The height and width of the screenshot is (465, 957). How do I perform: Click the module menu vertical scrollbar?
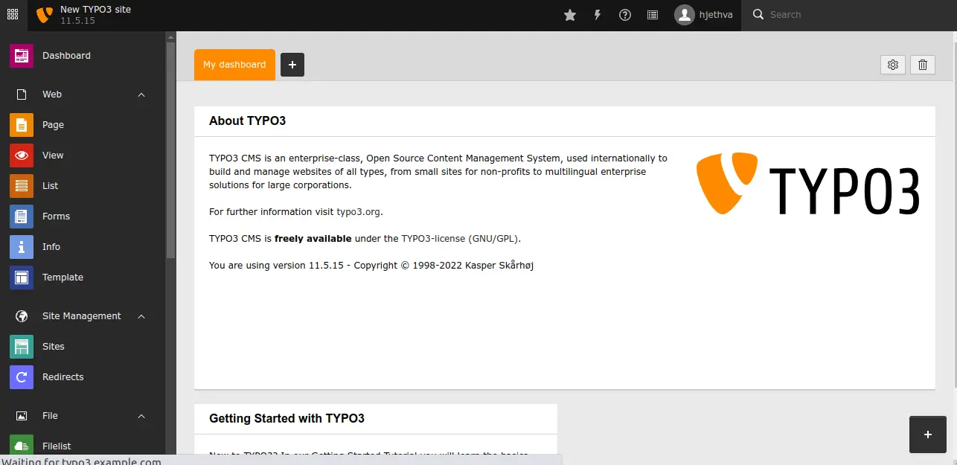click(170, 149)
